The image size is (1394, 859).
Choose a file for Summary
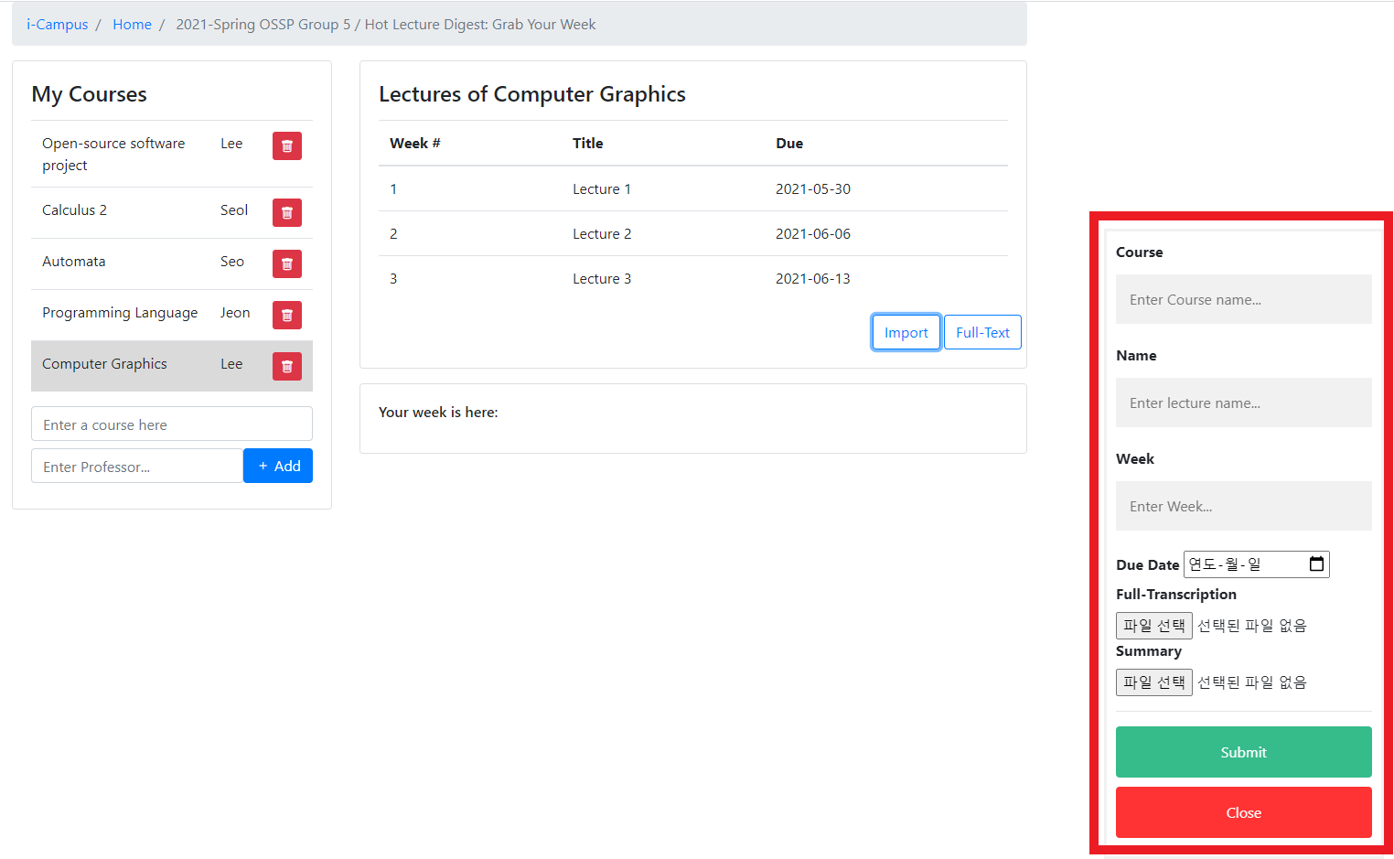click(1153, 682)
